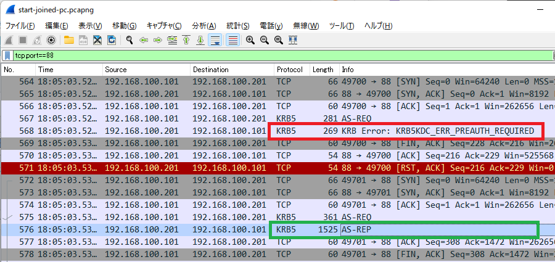Image resolution: width=555 pixels, height=262 pixels.
Task: Zoom in on packet list text
Action: [x=250, y=40]
